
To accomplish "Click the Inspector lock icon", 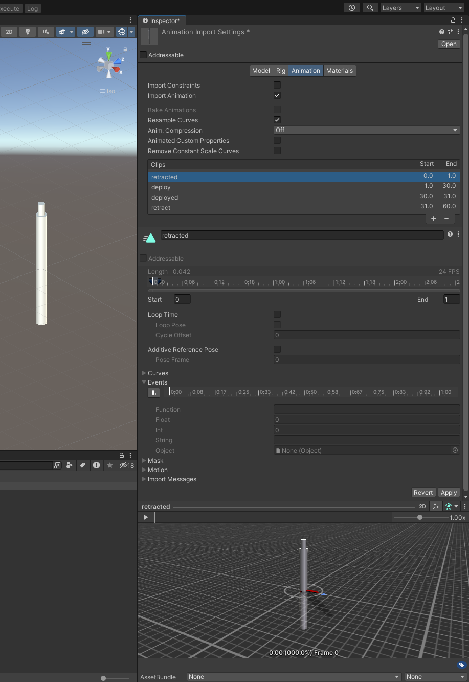I will point(453,20).
